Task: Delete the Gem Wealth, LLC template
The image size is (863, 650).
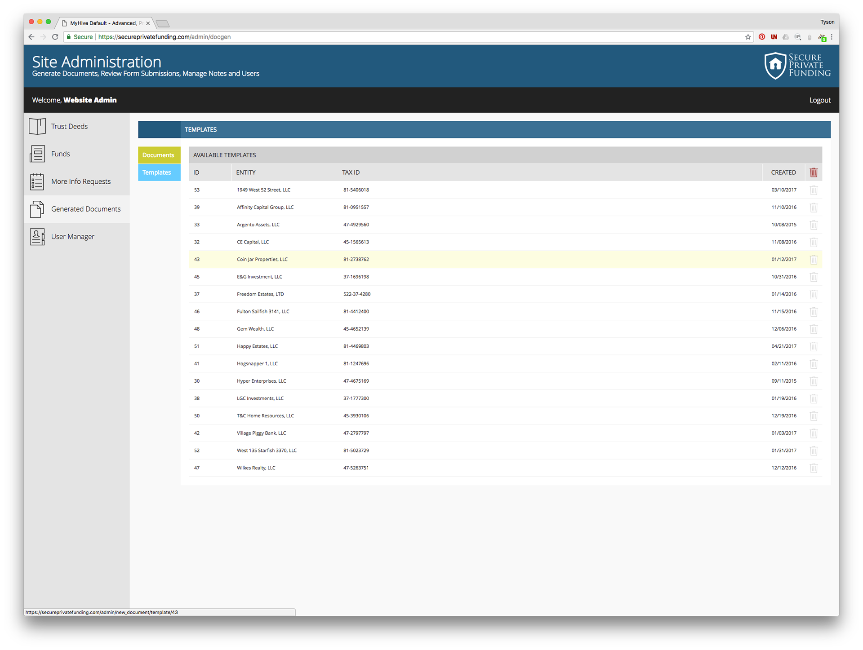Action: [814, 329]
